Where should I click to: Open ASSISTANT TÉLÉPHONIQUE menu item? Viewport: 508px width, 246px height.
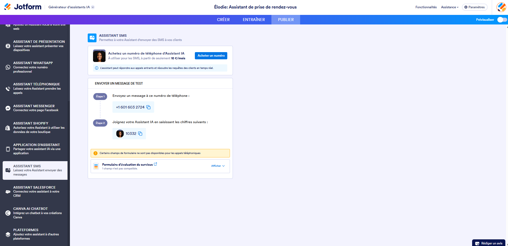click(x=35, y=89)
